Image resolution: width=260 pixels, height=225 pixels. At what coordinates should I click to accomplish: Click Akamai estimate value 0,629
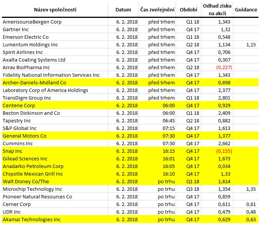click(x=224, y=220)
